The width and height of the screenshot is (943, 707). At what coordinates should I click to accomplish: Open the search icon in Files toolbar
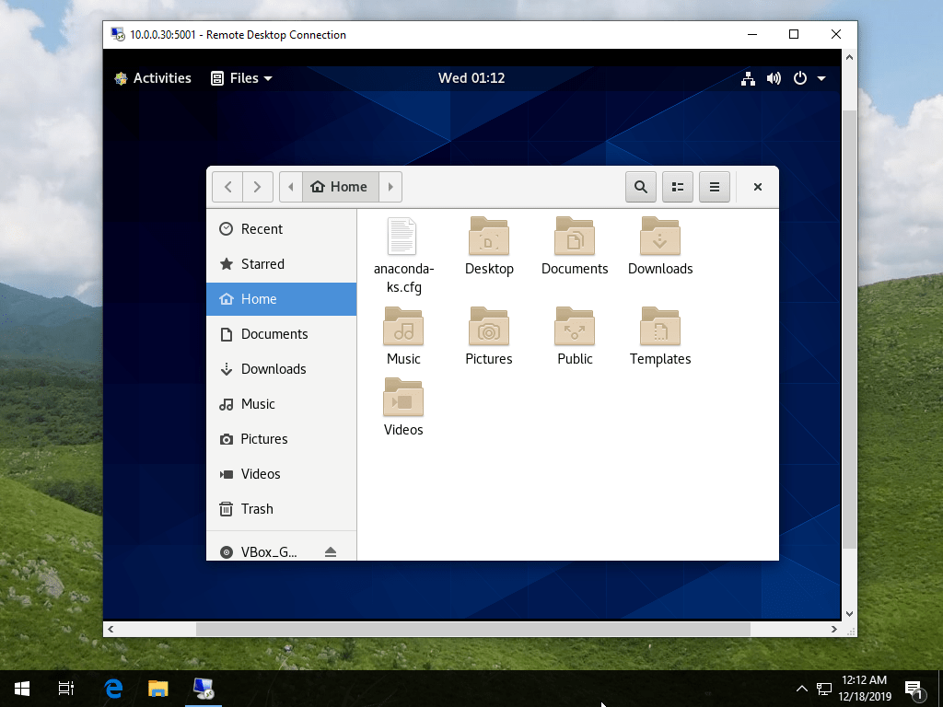tap(641, 187)
